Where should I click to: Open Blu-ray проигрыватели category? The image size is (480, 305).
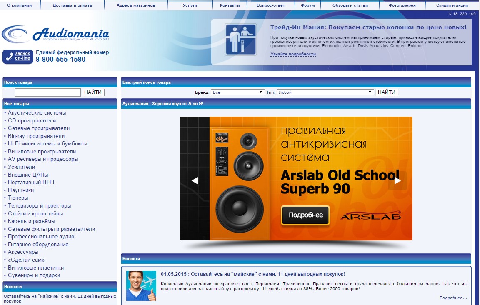pos(36,136)
